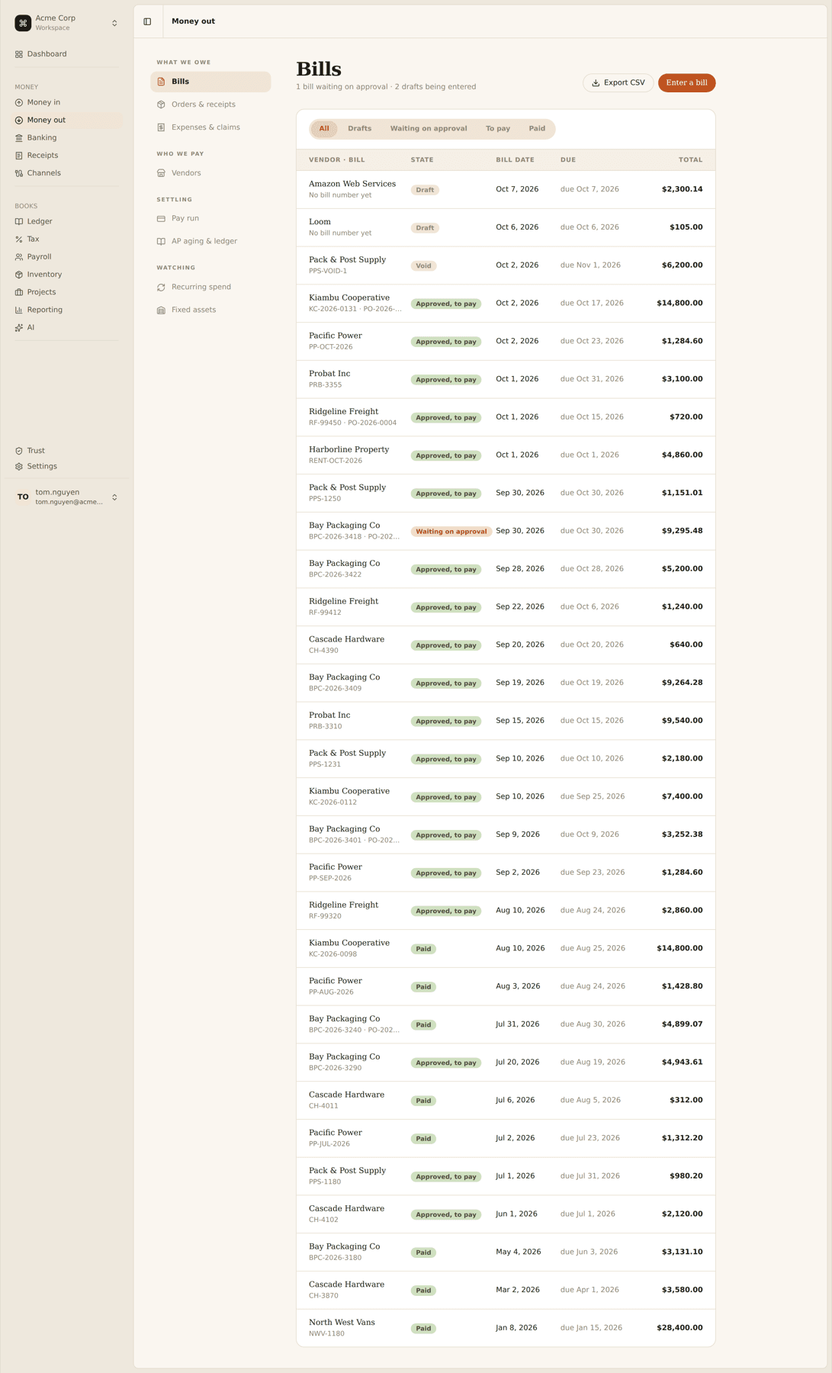Click the Void badge on PPS-VOID-1
Image resolution: width=832 pixels, height=1373 pixels.
click(423, 266)
